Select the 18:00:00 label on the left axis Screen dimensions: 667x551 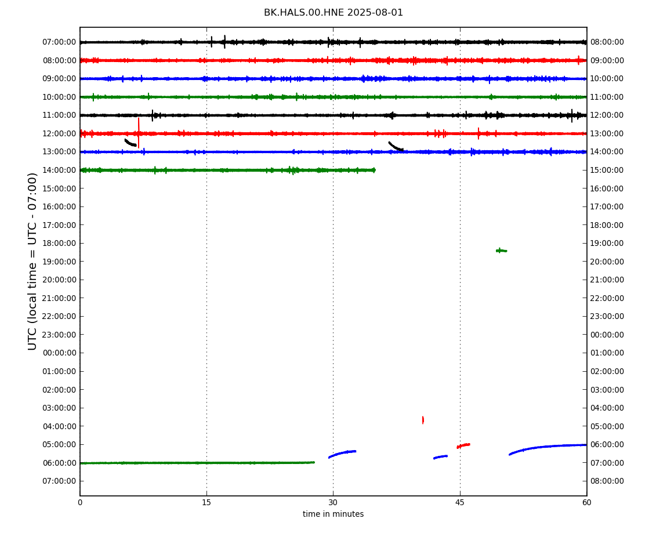click(59, 244)
